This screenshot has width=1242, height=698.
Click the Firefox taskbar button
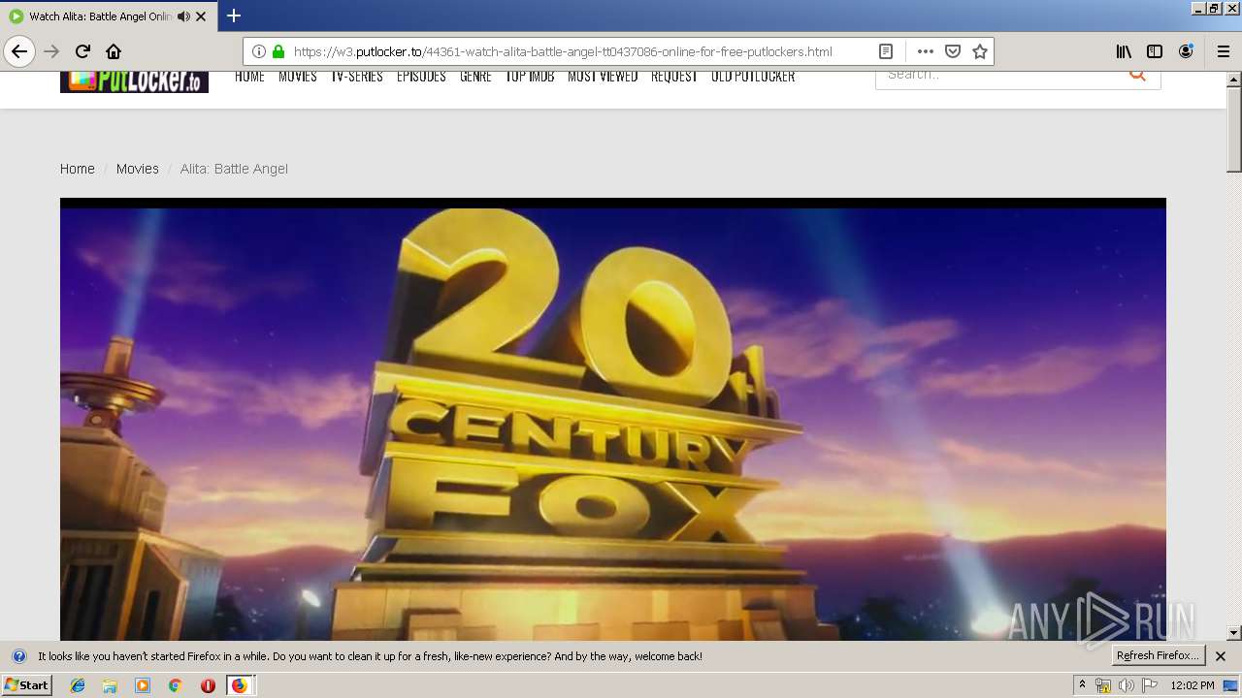240,685
